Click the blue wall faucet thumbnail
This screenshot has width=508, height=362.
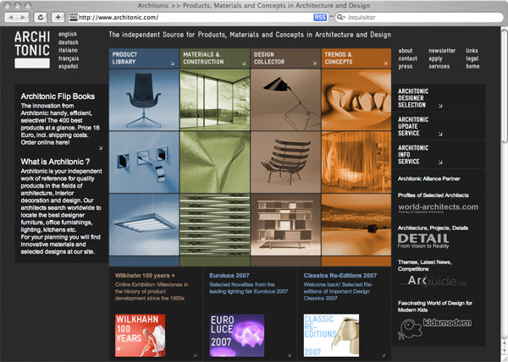click(x=144, y=162)
